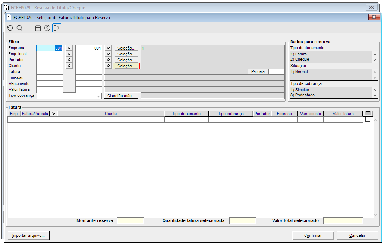Check the first row checkbox in Fatura grid
384x245 pixels.
pyautogui.click(x=368, y=119)
